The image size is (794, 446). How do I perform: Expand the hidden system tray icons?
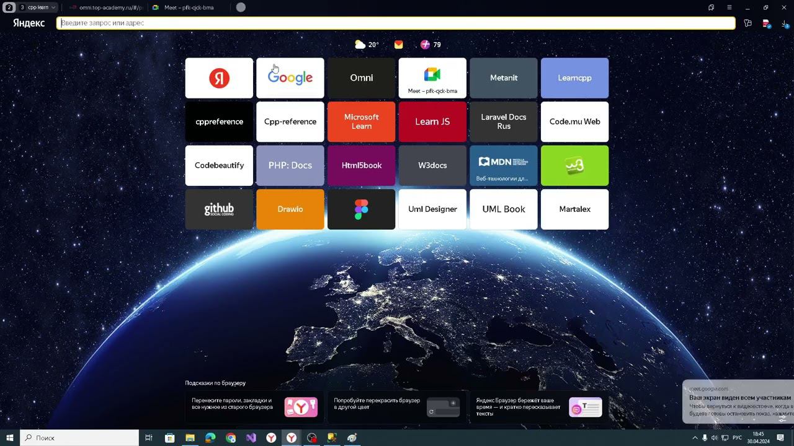[x=695, y=438]
